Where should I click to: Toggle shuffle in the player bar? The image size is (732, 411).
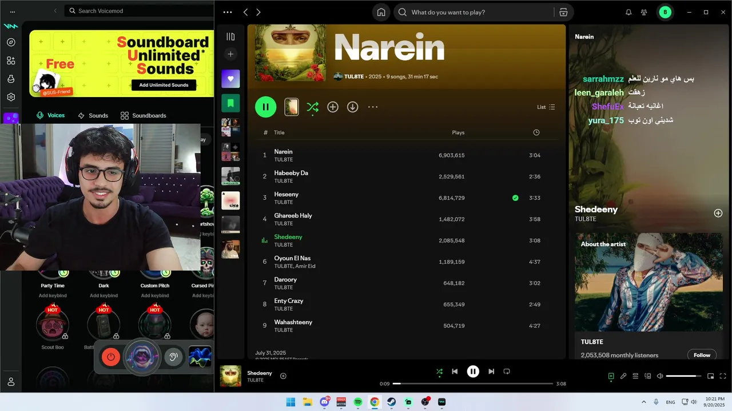point(439,372)
